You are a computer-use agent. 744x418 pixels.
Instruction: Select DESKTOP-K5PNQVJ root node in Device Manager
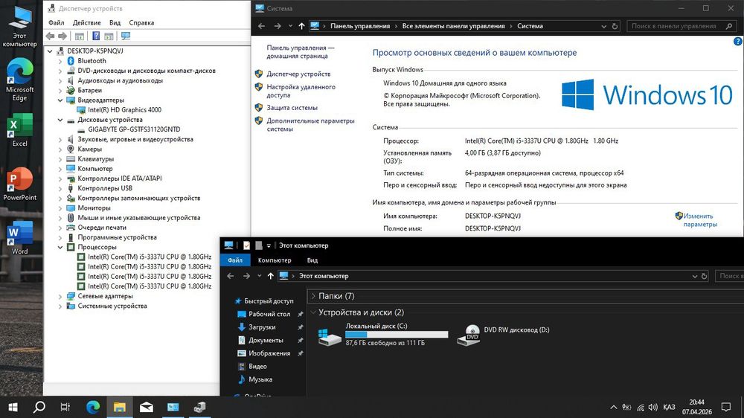(x=95, y=51)
